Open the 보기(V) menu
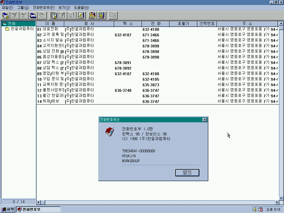Viewport: 284px width, 213px height. pos(64,7)
